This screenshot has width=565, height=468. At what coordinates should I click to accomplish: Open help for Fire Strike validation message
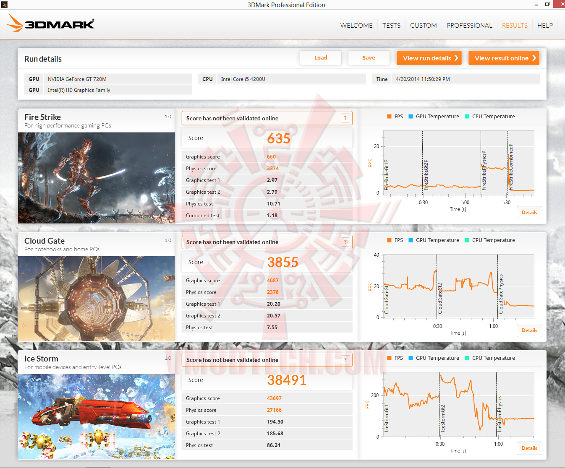345,118
